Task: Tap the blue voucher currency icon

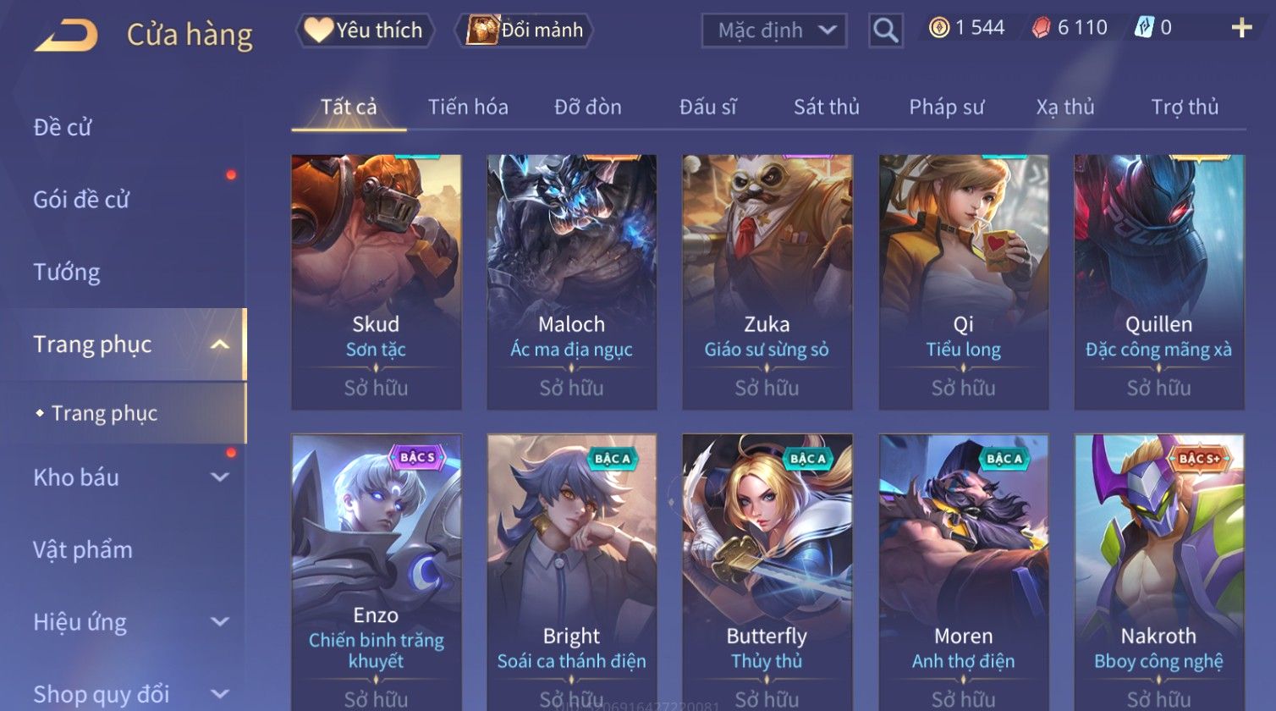Action: coord(1143,28)
